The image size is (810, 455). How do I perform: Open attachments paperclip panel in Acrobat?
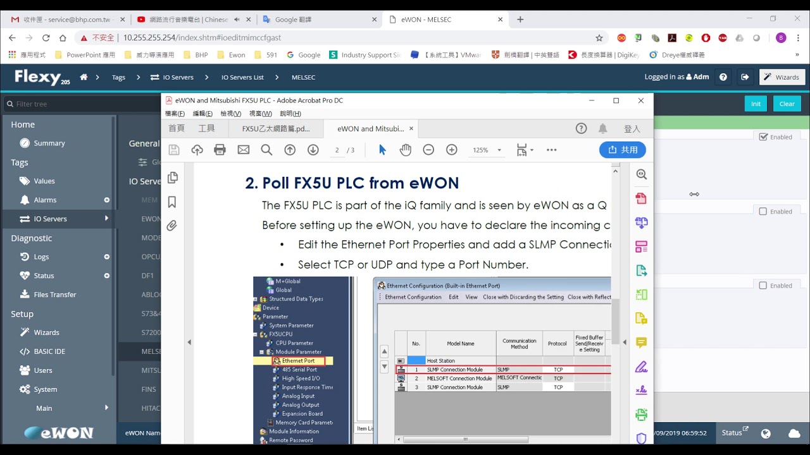pyautogui.click(x=171, y=226)
